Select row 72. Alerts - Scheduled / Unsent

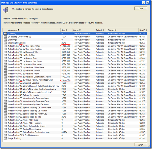click(x=75, y=126)
